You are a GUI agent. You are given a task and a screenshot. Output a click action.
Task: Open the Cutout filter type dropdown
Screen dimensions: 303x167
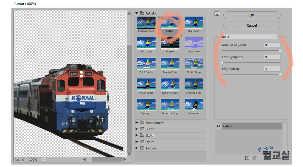[x=248, y=37]
